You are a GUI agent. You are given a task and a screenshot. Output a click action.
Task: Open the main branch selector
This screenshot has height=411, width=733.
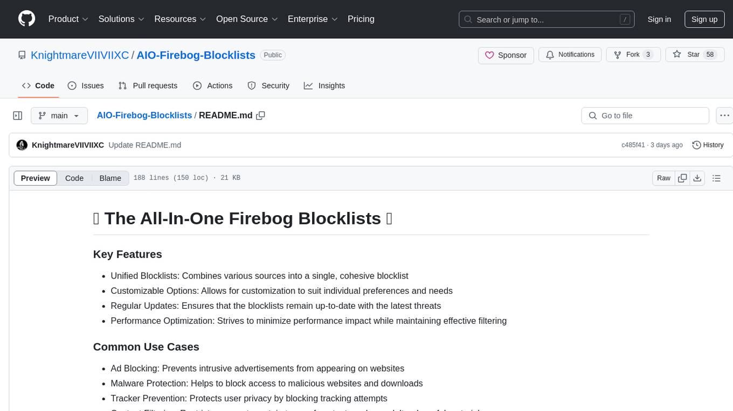tap(59, 116)
